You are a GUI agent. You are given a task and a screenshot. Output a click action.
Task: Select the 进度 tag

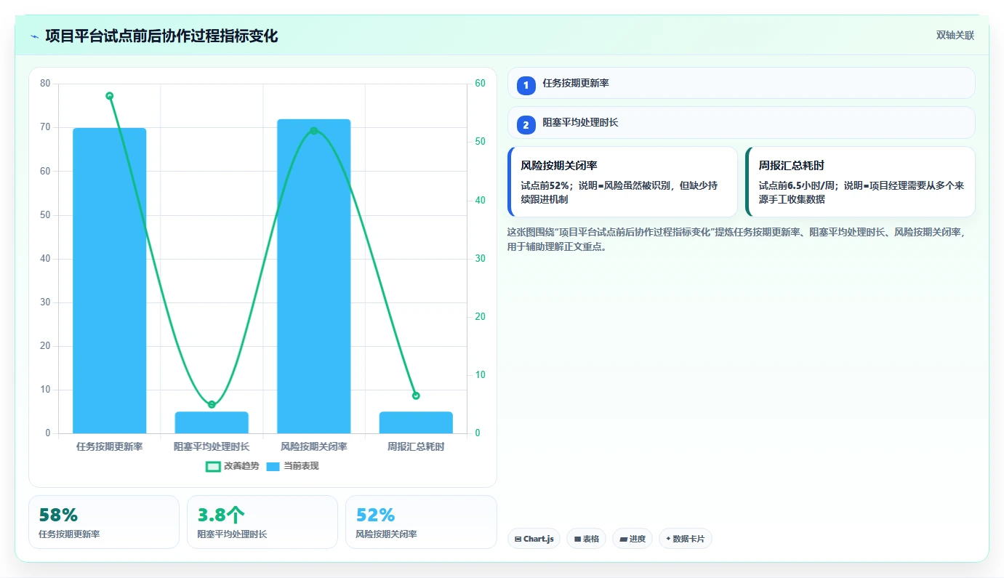click(632, 539)
